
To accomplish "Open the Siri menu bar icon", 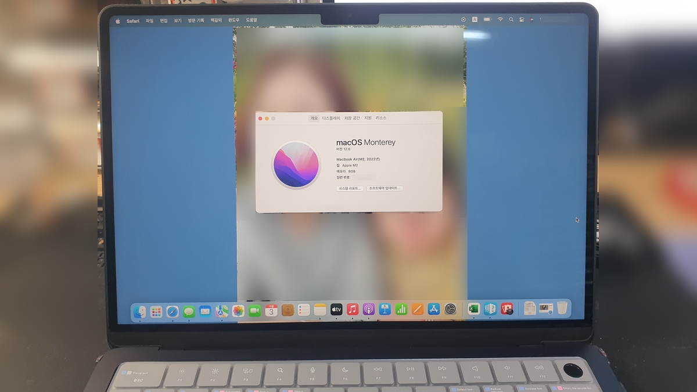I will [x=531, y=19].
